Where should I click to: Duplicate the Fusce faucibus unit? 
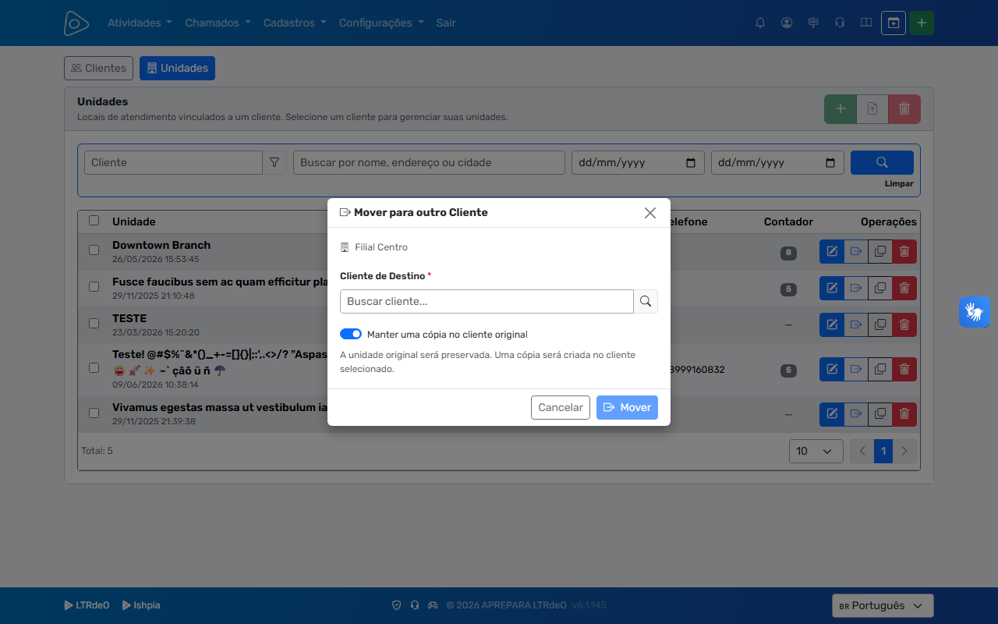[880, 288]
